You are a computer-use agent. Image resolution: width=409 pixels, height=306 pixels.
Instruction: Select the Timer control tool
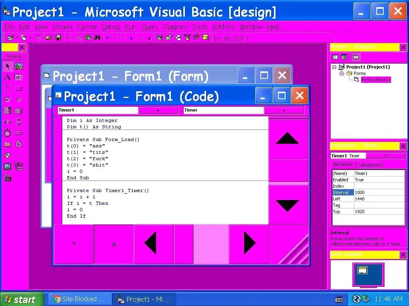pyautogui.click(x=8, y=133)
